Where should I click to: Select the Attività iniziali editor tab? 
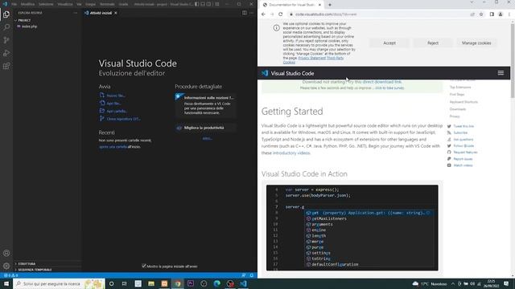point(101,13)
